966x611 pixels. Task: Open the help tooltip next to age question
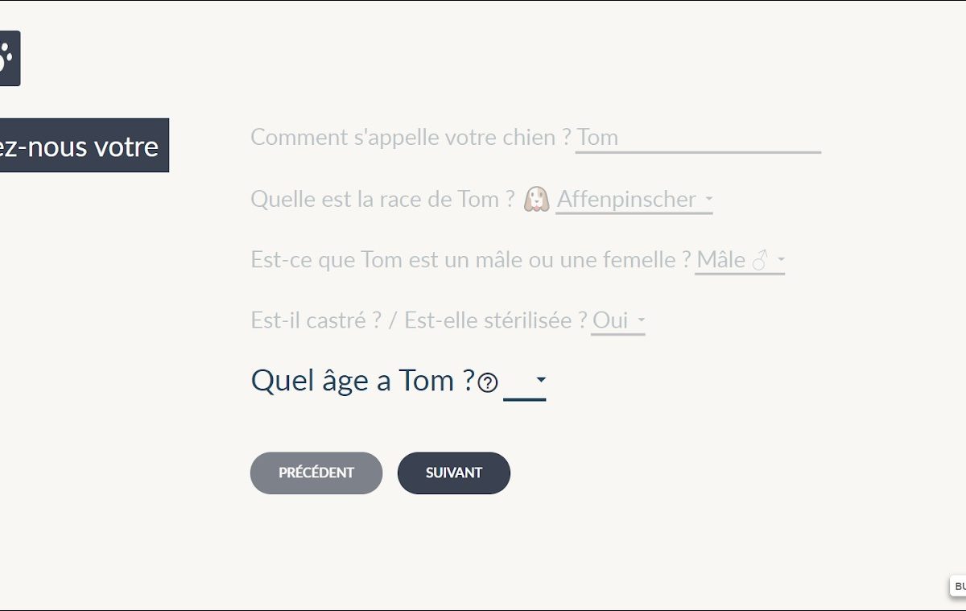[x=488, y=382]
